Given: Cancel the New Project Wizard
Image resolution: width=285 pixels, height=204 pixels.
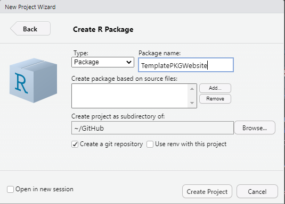Looking at the screenshot, I should (x=257, y=191).
